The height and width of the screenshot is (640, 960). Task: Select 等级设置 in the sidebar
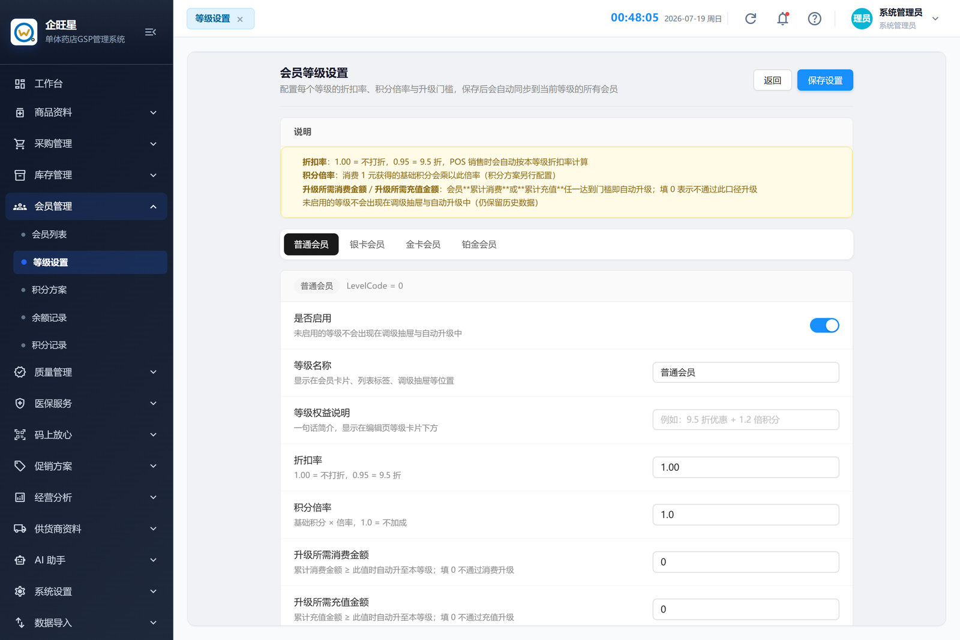point(90,262)
